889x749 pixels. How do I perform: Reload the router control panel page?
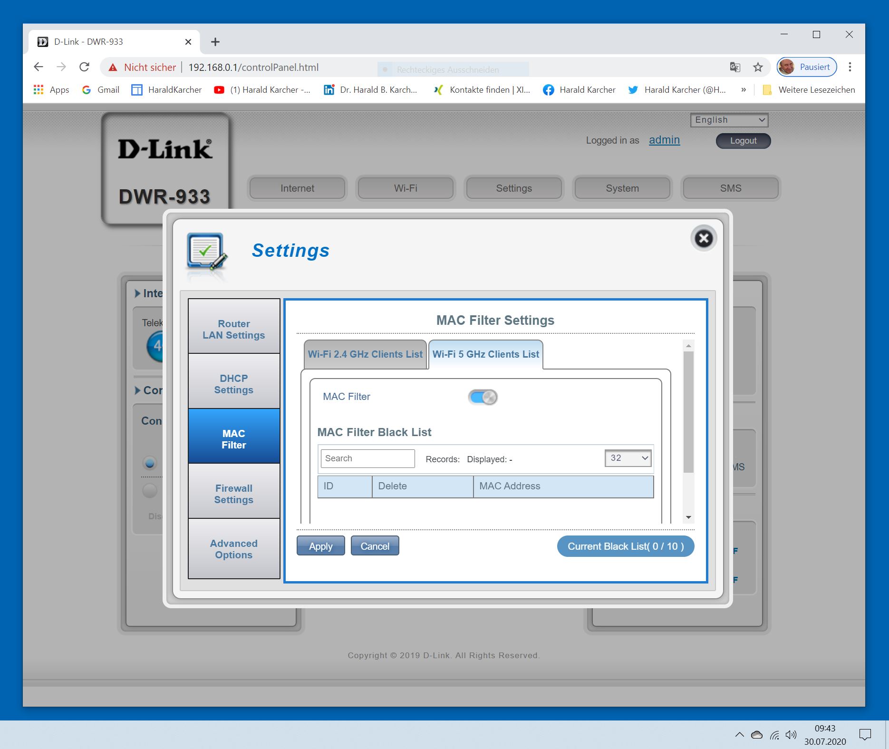tap(84, 67)
